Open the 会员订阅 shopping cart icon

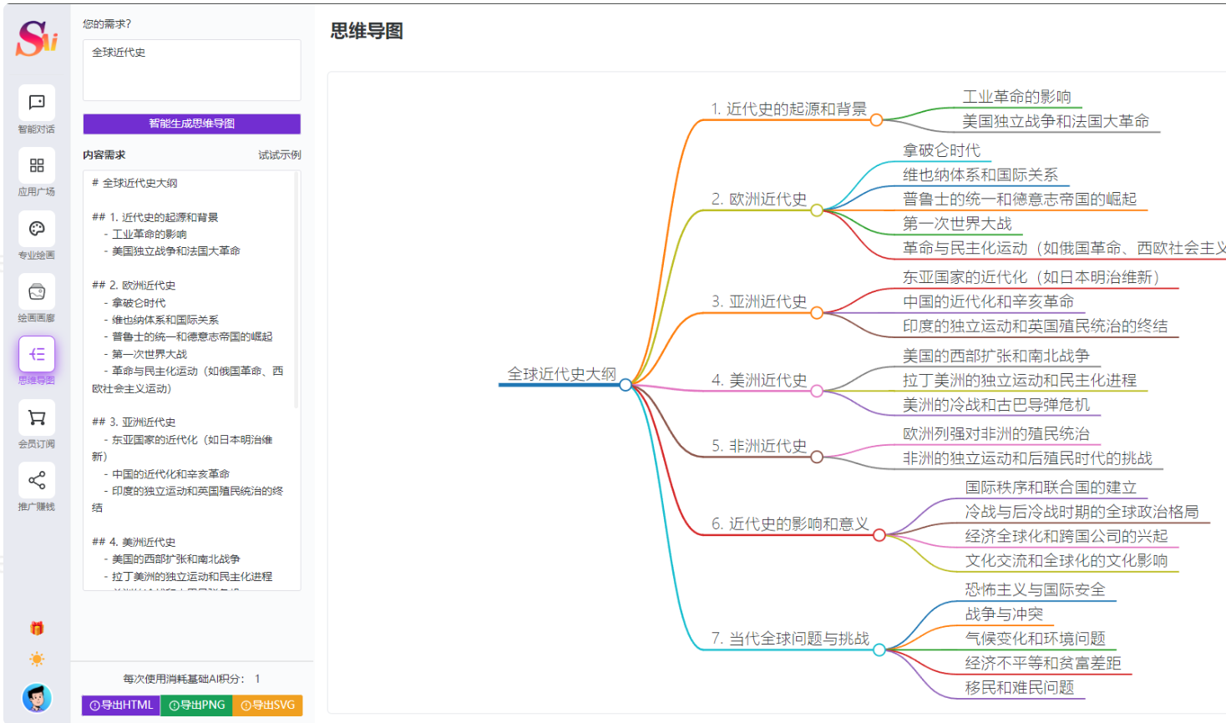(37, 417)
